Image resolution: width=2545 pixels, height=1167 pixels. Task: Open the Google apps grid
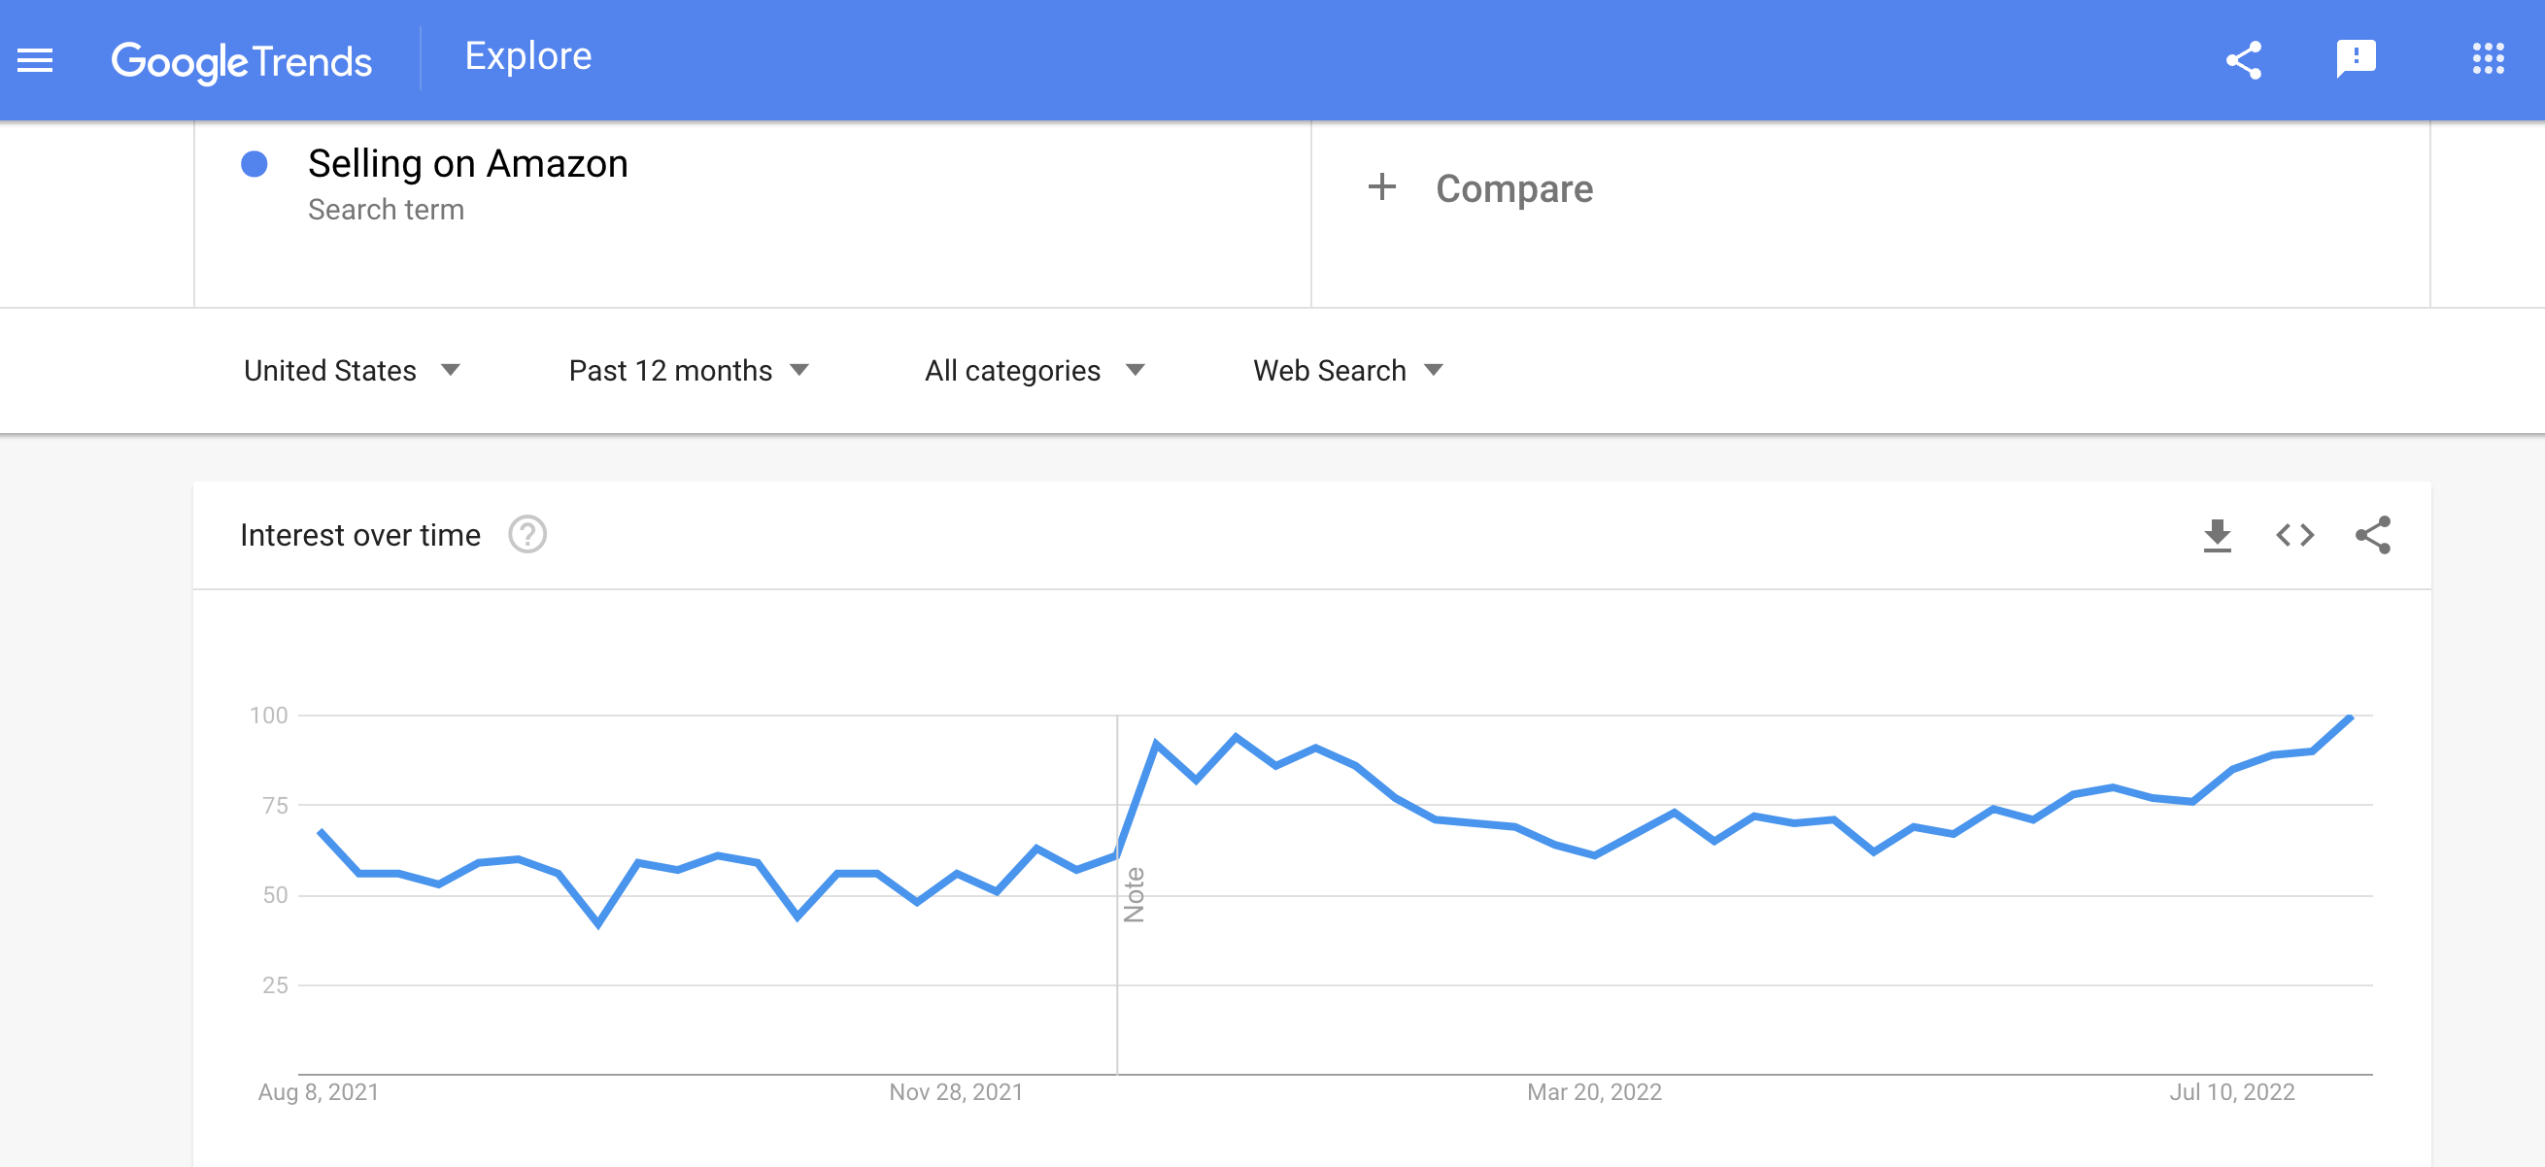[x=2488, y=58]
